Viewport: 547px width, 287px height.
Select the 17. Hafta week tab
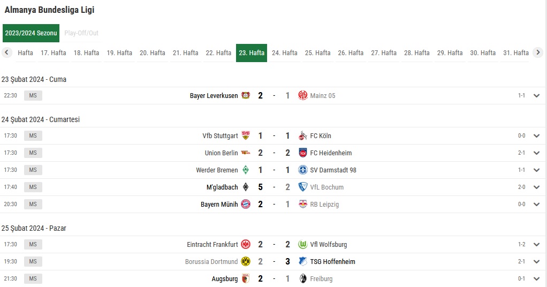tap(54, 53)
